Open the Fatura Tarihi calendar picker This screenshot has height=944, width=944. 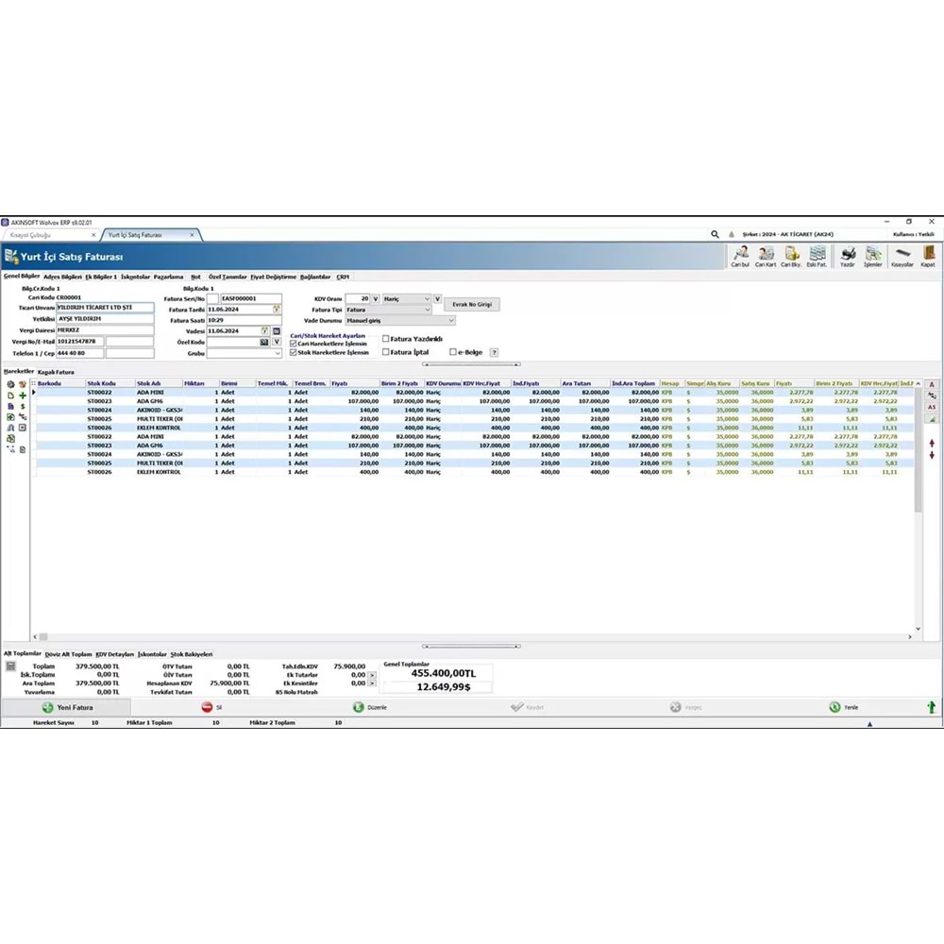(277, 309)
